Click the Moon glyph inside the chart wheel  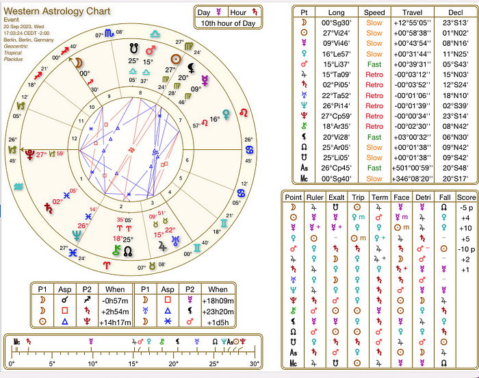pyautogui.click(x=79, y=63)
